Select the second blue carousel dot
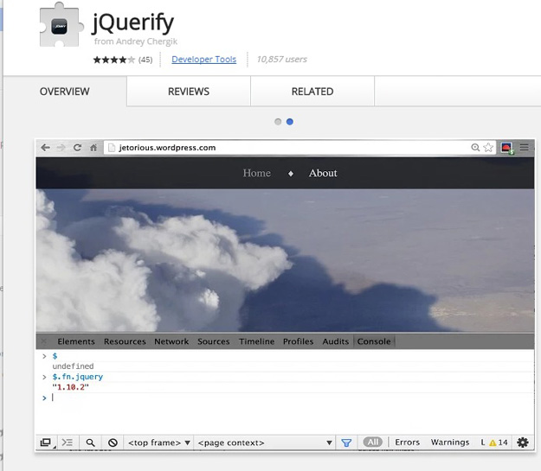 290,122
